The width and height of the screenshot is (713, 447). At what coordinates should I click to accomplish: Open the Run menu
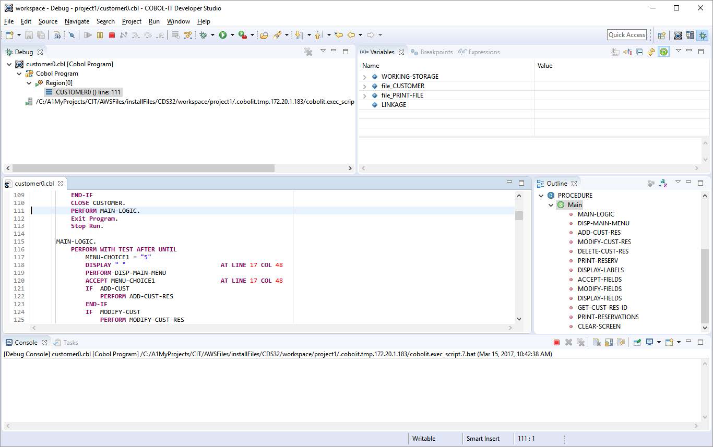(153, 21)
